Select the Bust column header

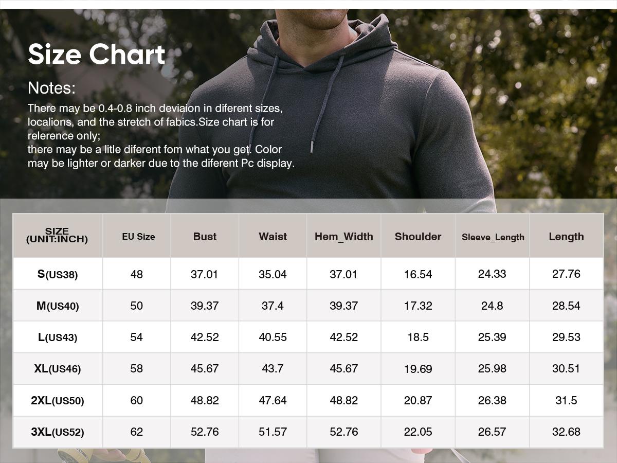(205, 237)
